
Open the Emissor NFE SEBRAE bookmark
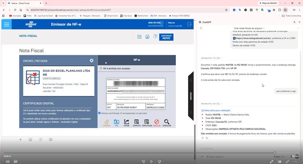(x=179, y=16)
